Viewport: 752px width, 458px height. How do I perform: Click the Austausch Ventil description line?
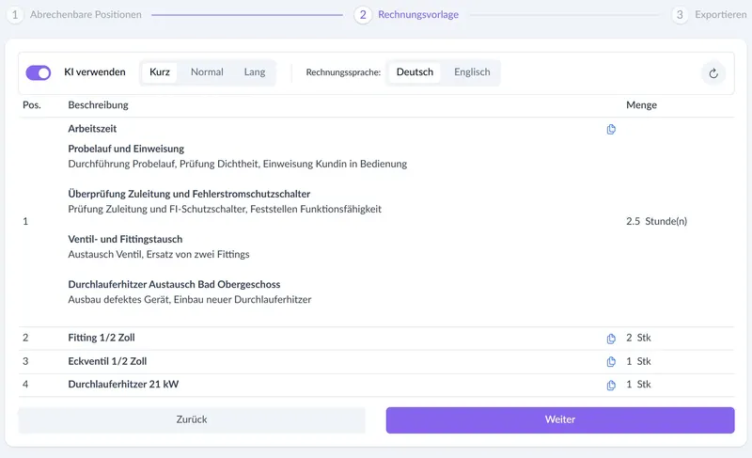159,254
